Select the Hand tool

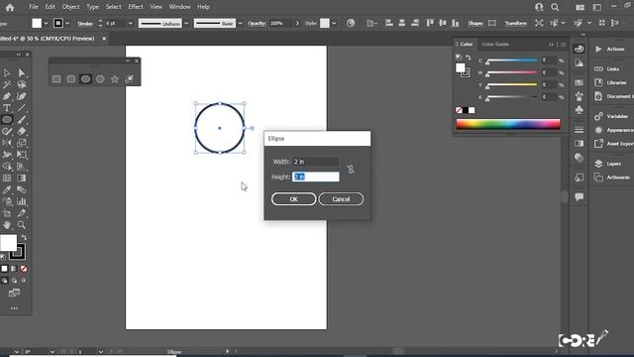(x=7, y=225)
